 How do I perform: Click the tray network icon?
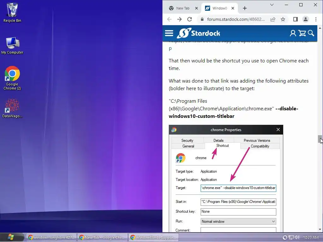[291, 237]
